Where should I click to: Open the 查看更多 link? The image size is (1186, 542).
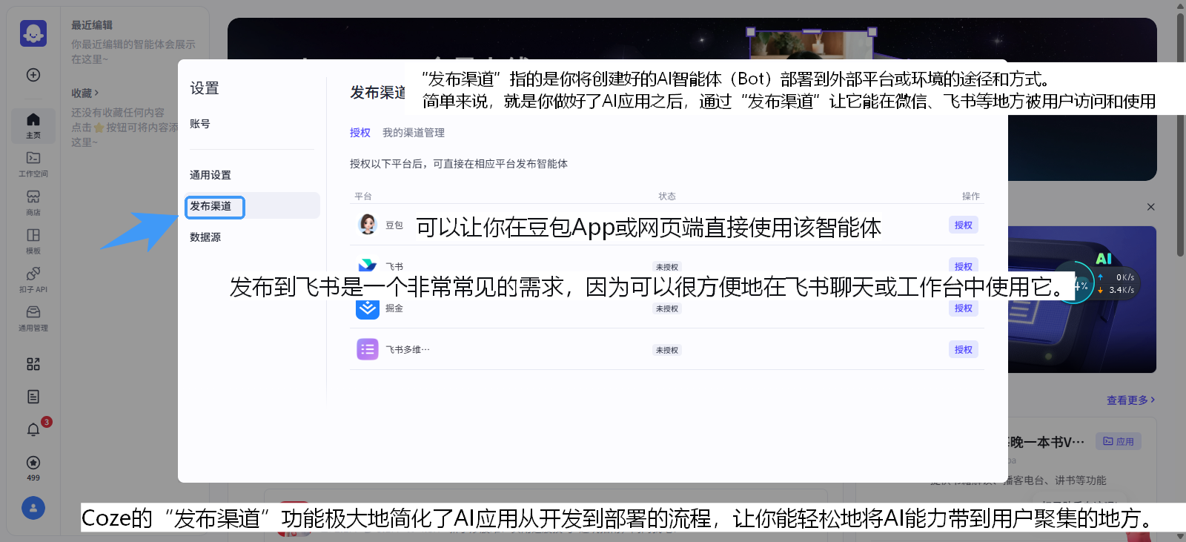pyautogui.click(x=1130, y=400)
